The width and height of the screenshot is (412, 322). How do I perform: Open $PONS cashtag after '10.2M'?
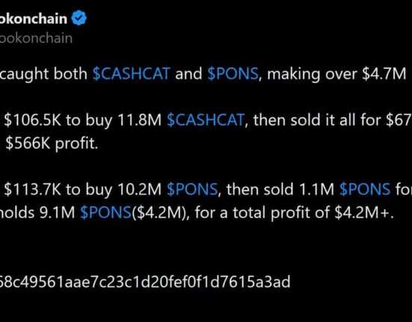point(192,190)
